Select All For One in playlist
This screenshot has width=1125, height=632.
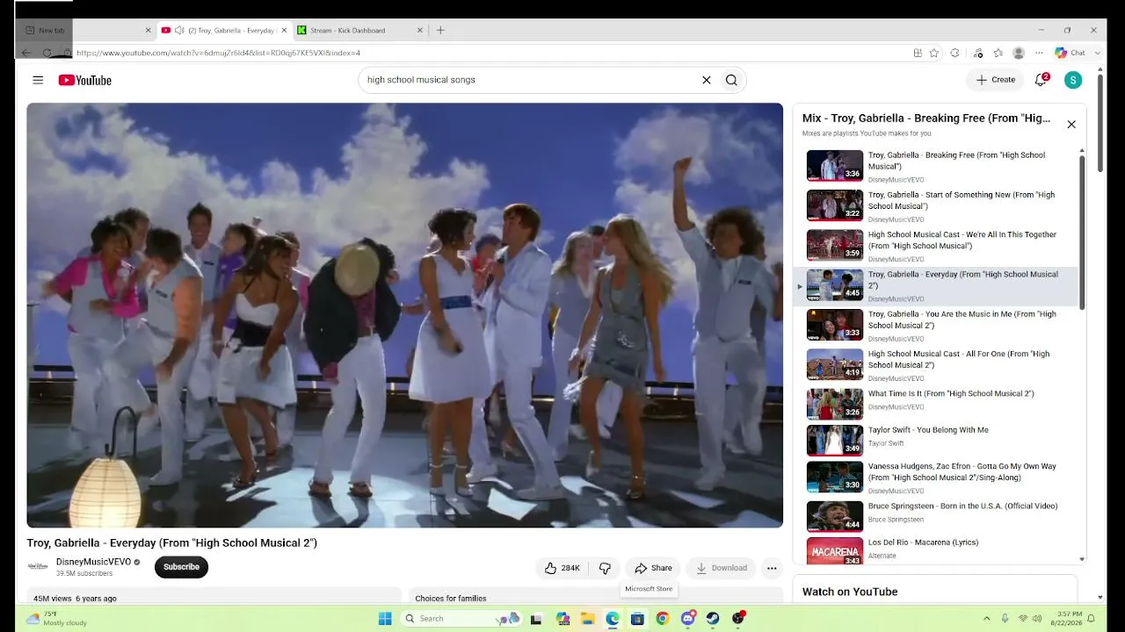click(x=937, y=364)
